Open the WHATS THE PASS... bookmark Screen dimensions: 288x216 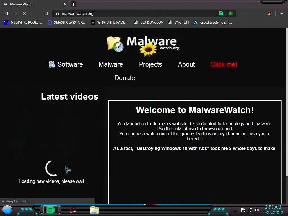109,22
